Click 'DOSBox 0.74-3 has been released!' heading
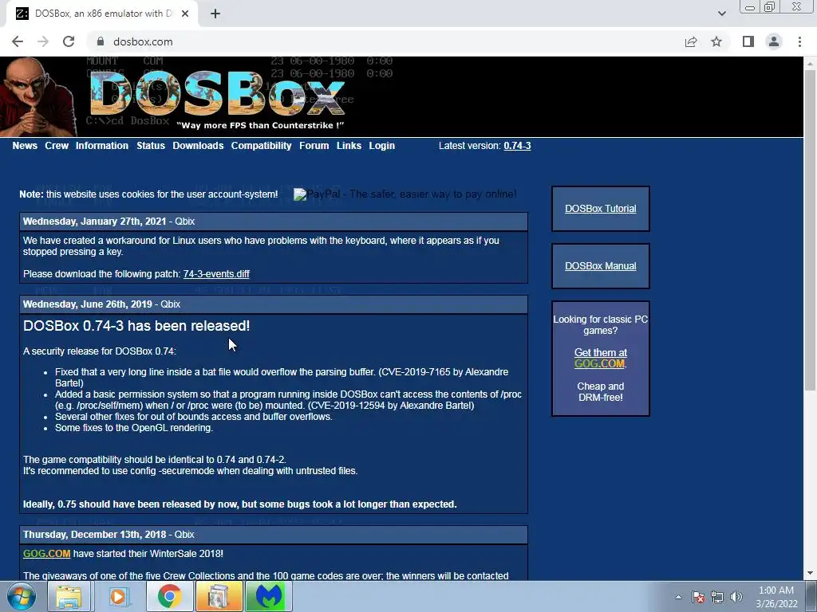817x612 pixels. click(136, 326)
